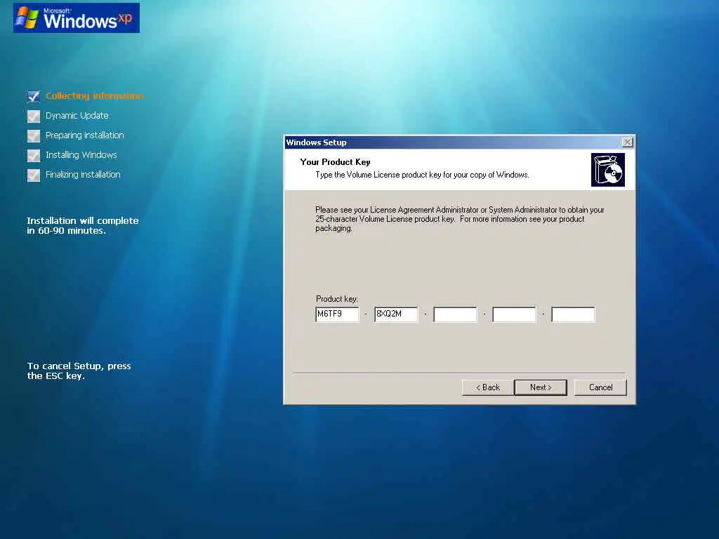Click 'Type the Volume License product key' subtitle

click(422, 175)
